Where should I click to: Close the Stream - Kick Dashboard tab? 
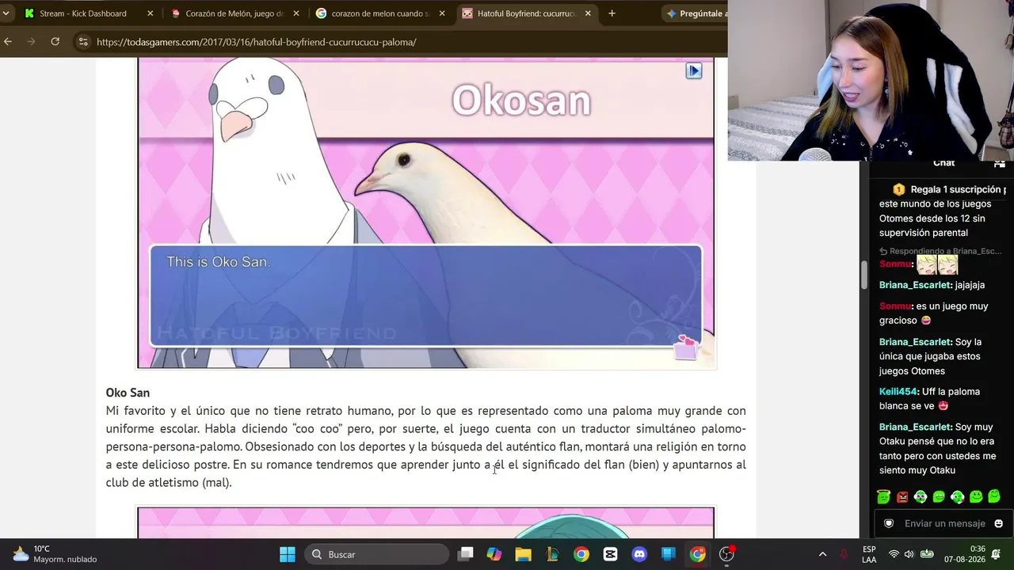(x=151, y=13)
